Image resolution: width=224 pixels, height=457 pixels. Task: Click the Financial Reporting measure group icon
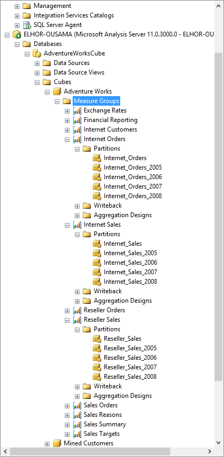click(77, 120)
